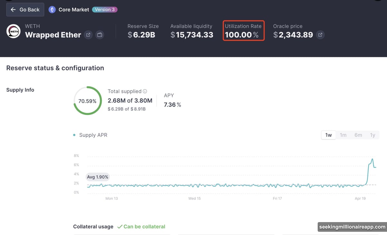Image resolution: width=387 pixels, height=235 pixels.
Task: Open the seekingmillionaireapp.com link
Action: [352, 227]
